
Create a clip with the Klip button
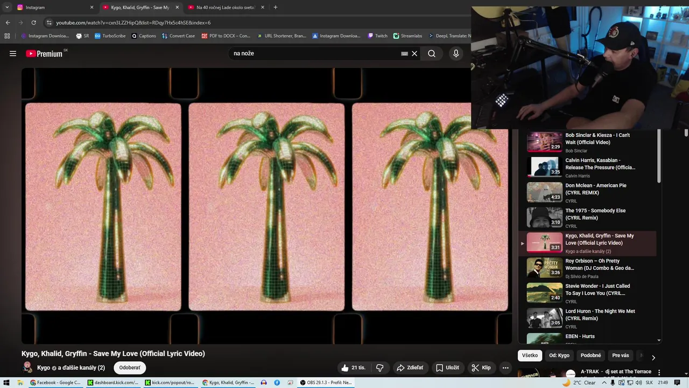point(481,368)
